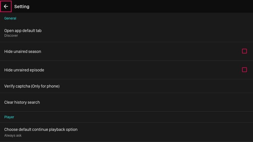The height and width of the screenshot is (142, 253).
Task: Enable the Hide unaired season checkbox
Action: click(x=244, y=51)
